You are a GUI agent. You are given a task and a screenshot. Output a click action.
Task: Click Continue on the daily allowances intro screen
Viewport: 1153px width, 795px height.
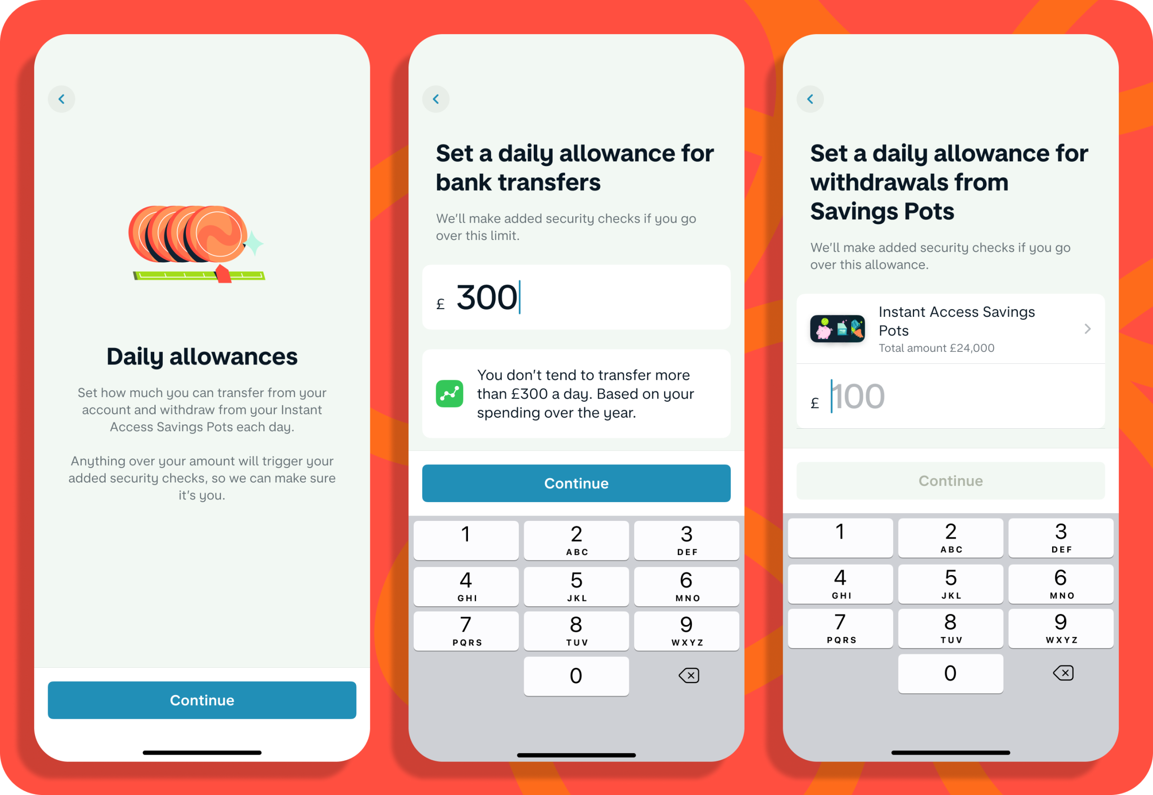pyautogui.click(x=201, y=700)
